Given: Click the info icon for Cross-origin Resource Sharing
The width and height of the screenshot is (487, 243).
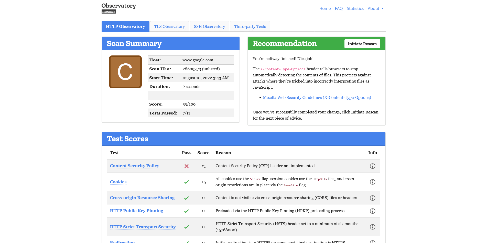Looking at the screenshot, I should click(x=373, y=198).
